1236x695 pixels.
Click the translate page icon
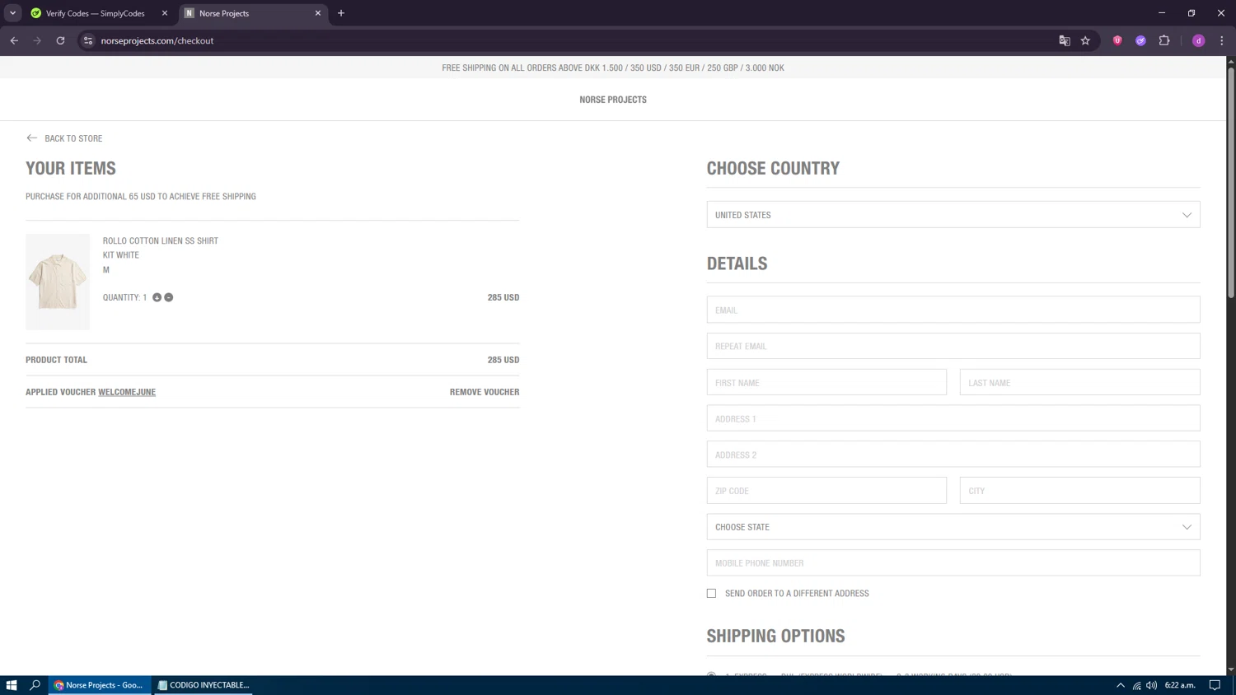tap(1065, 40)
